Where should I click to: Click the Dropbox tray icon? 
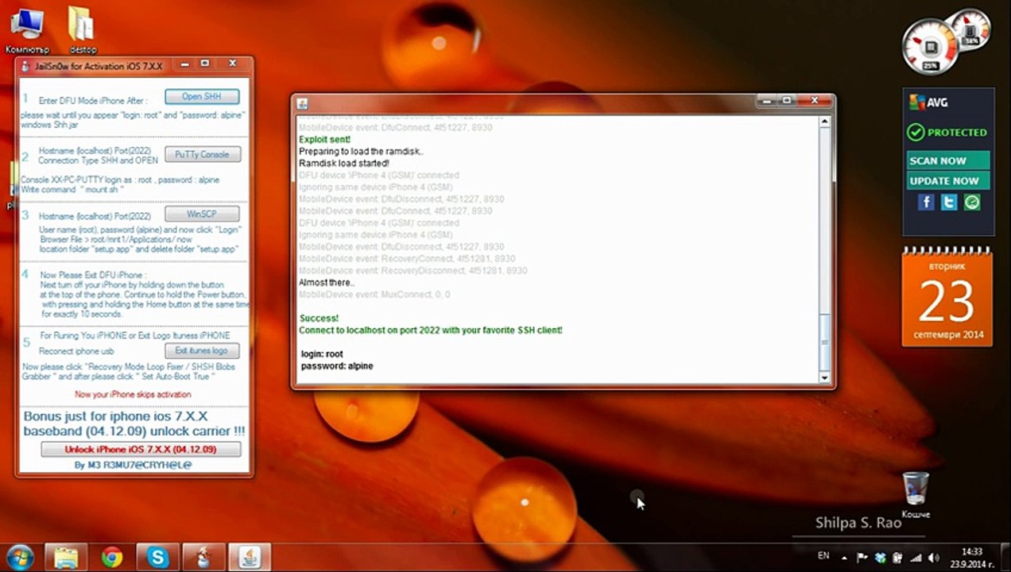881,558
